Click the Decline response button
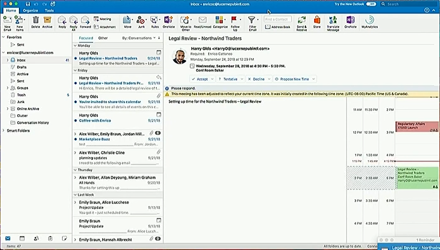The image size is (440, 250). point(256,79)
